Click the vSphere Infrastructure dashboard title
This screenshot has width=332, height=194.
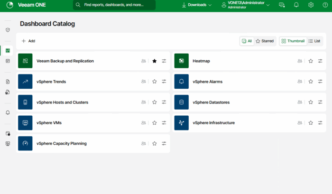point(213,123)
